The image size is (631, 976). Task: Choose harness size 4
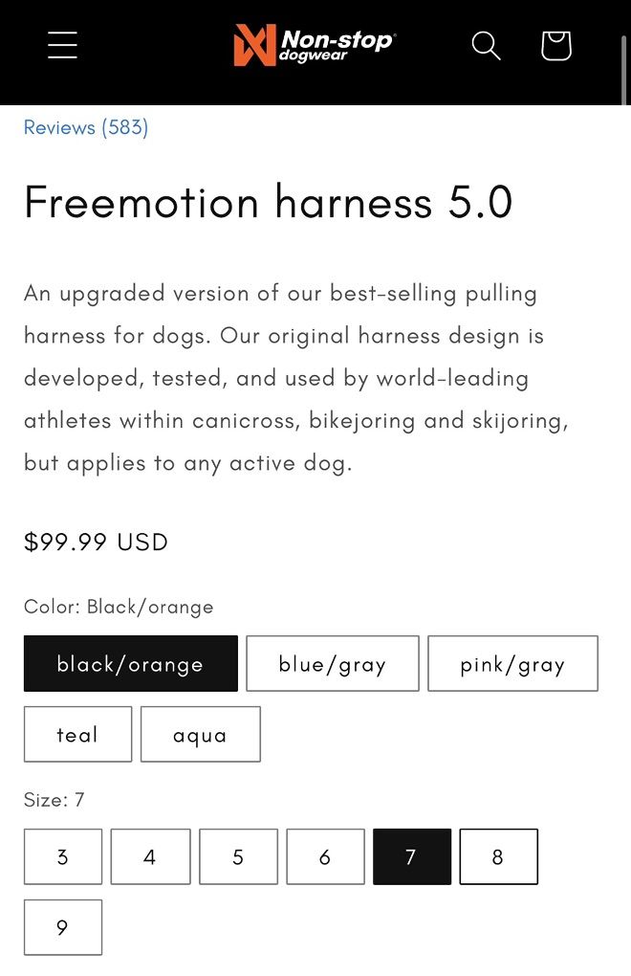[x=150, y=856]
